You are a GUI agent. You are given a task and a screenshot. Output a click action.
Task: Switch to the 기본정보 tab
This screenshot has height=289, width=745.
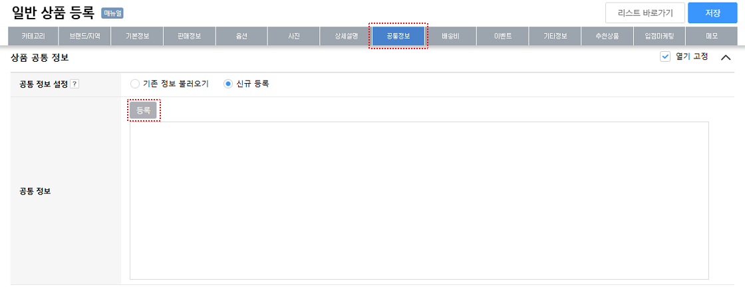[137, 36]
